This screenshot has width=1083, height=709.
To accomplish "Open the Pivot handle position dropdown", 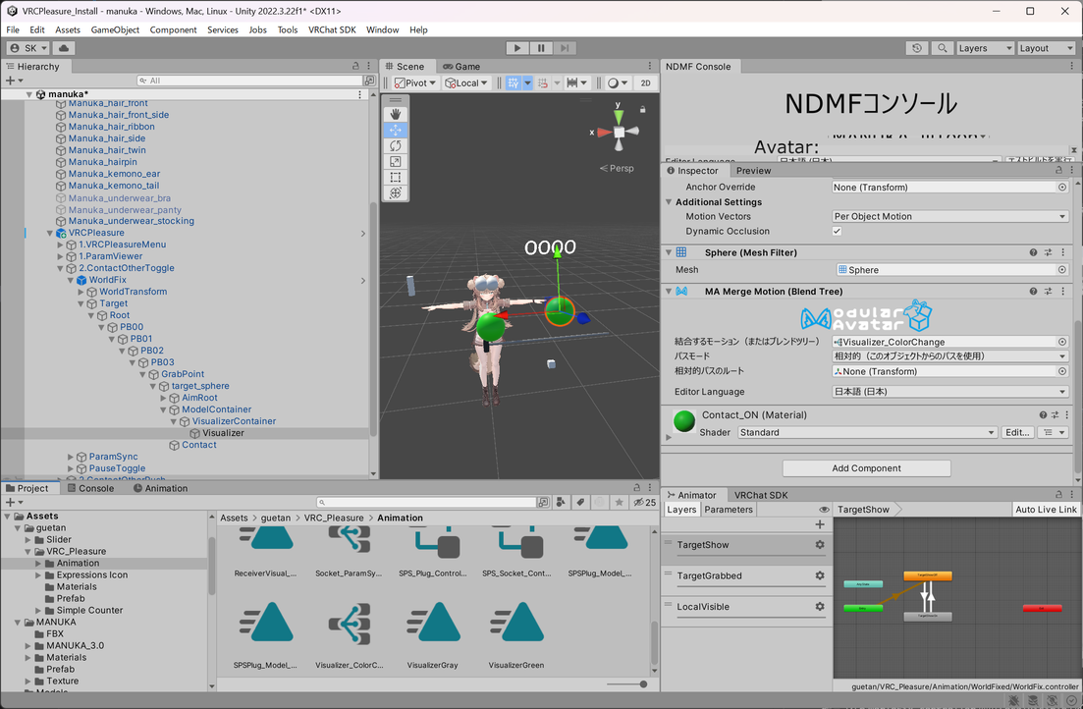I will [x=415, y=82].
